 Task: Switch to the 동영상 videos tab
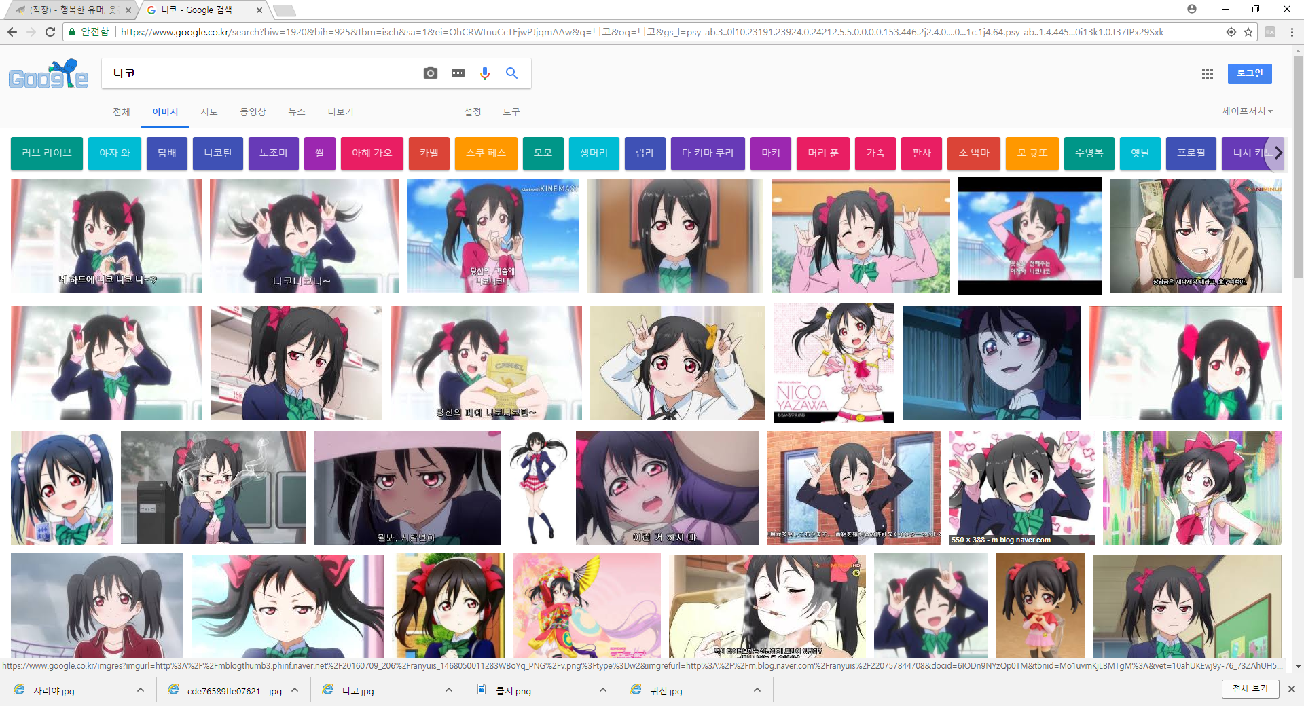tap(253, 112)
